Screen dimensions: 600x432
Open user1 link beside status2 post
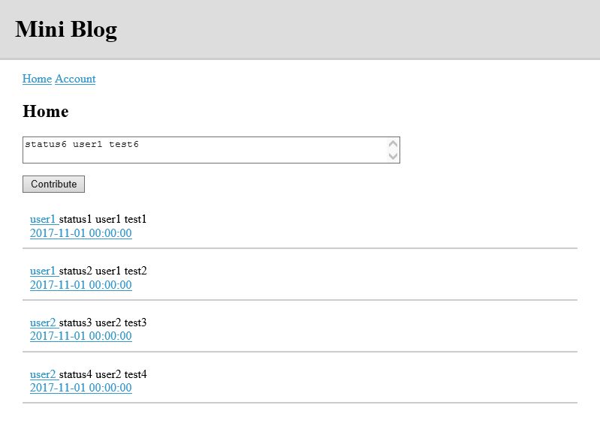point(44,271)
